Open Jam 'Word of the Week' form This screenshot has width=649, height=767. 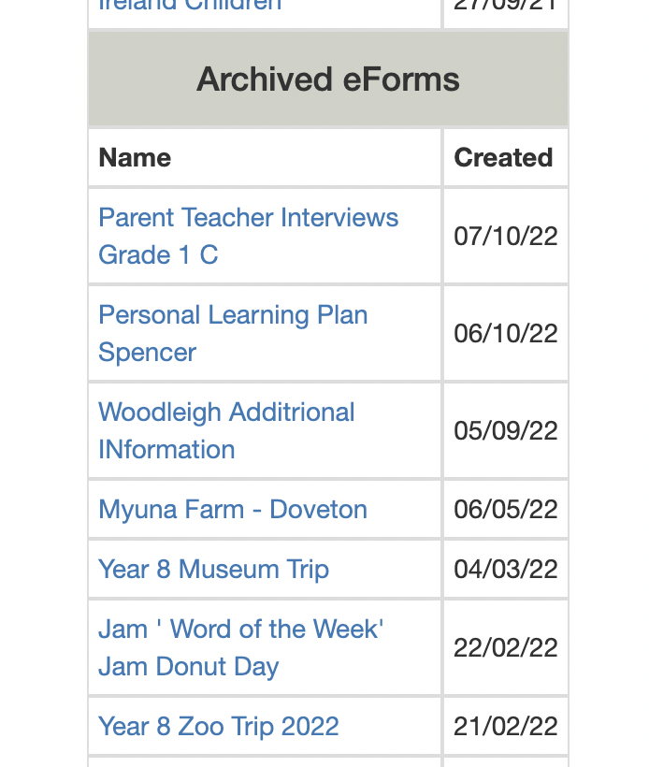[240, 630]
